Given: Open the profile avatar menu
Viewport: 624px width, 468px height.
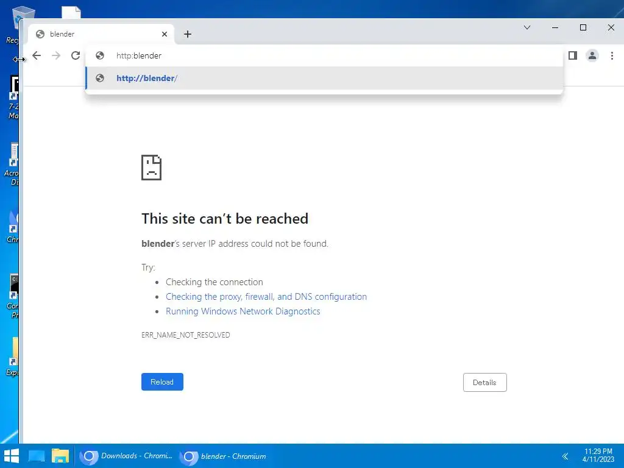Looking at the screenshot, I should (592, 55).
